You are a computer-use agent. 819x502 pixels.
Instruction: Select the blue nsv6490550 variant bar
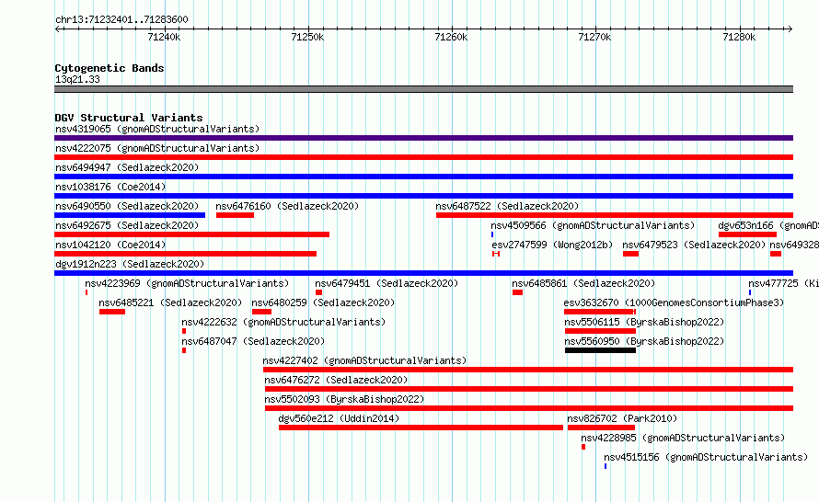coord(130,215)
